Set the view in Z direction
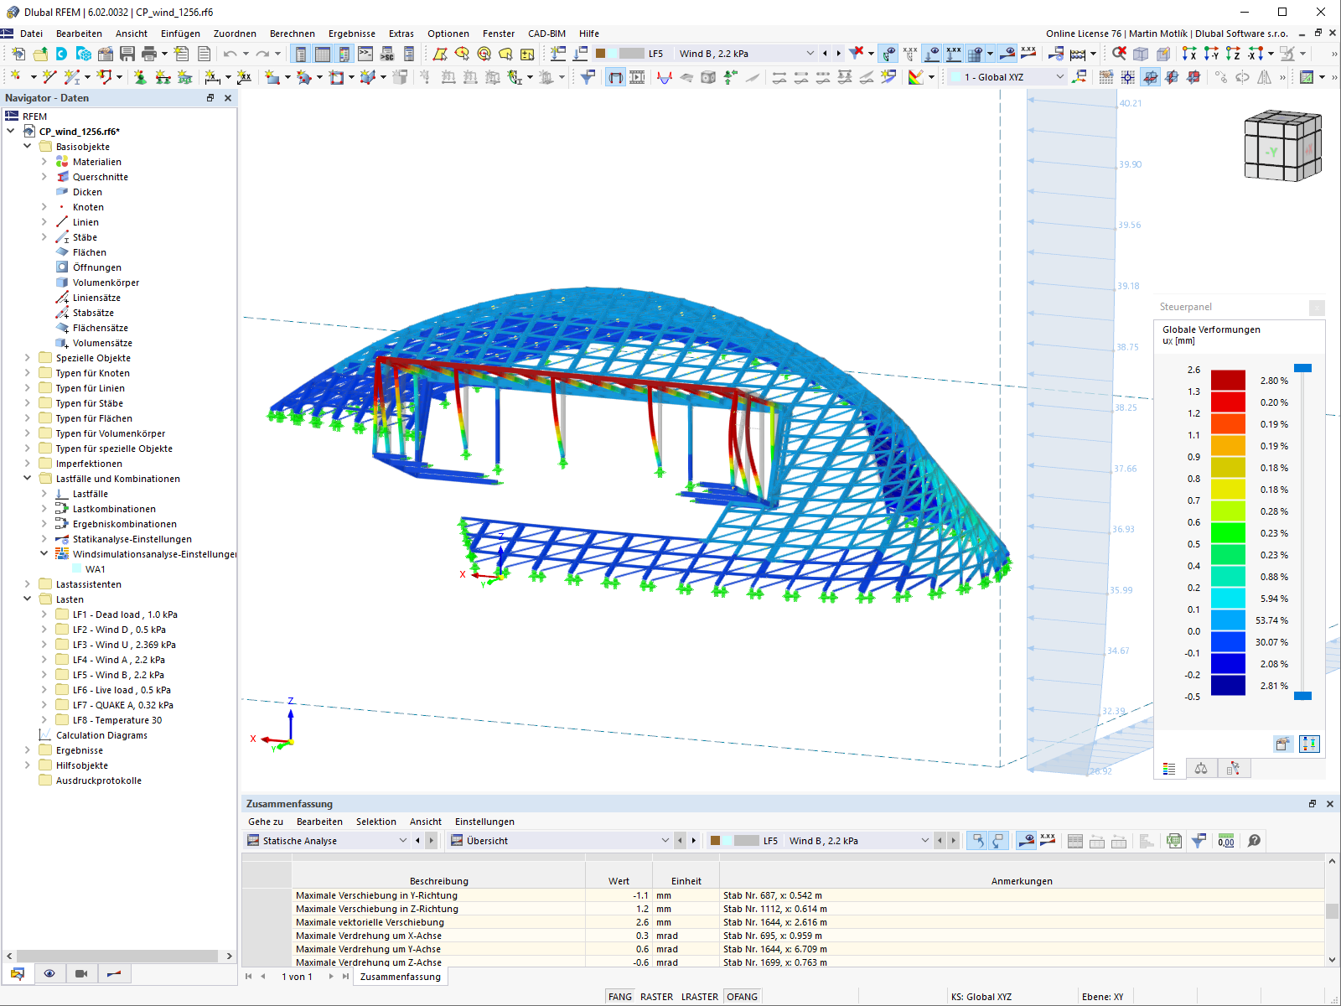Image resolution: width=1341 pixels, height=1006 pixels. pyautogui.click(x=1233, y=54)
